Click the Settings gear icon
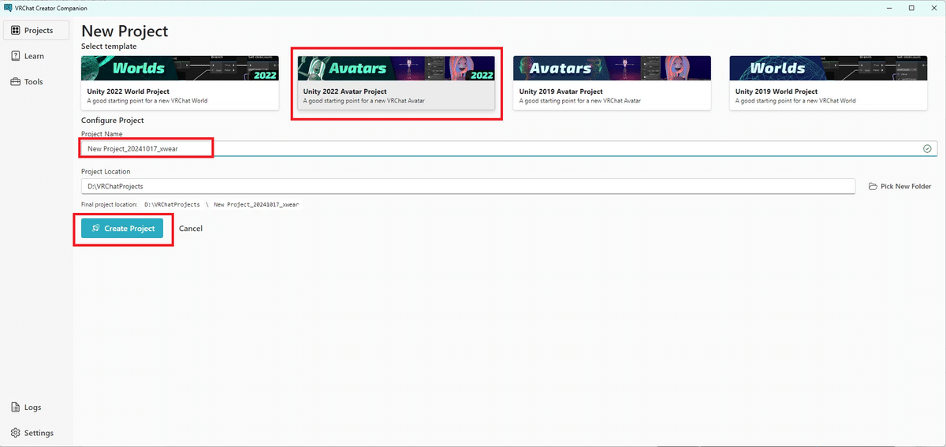This screenshot has width=946, height=447. [x=16, y=433]
